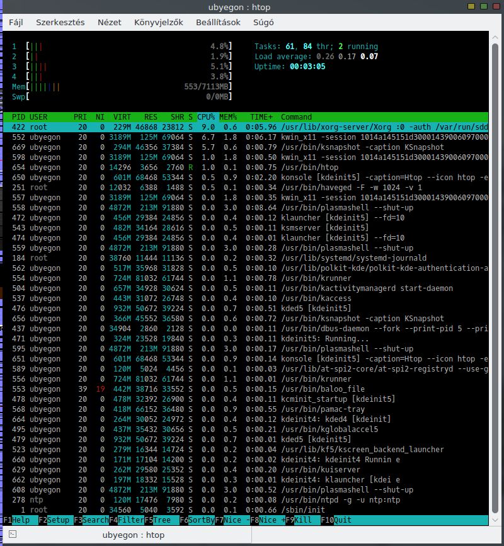Open the Szerkesztés menu
Screen dimensions: 504x546
(60, 23)
